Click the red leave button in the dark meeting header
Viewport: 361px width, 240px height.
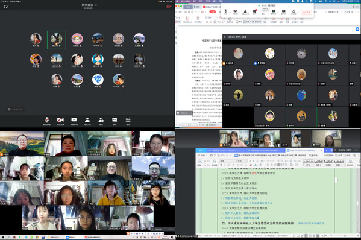pos(169,7)
